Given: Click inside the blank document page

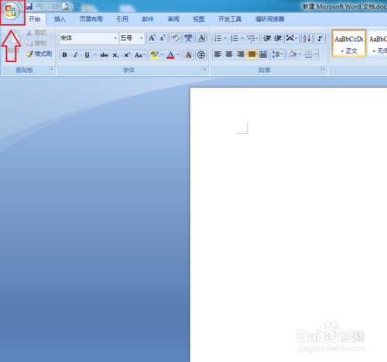Looking at the screenshot, I should point(289,224).
